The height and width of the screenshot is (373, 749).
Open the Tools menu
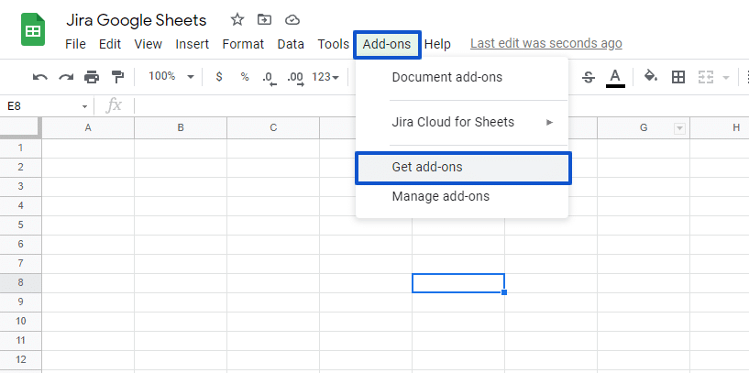(334, 44)
